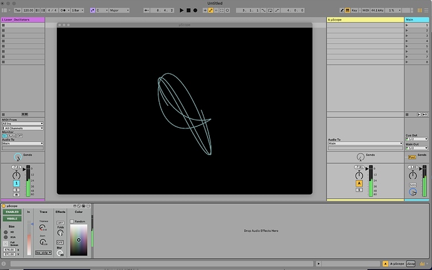Click the MIDI arrangement overdub plus icon
This screenshot has width=432, height=270.
pyautogui.click(x=205, y=10)
